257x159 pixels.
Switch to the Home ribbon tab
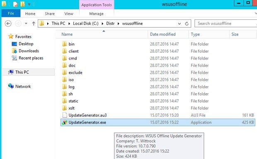tap(30, 14)
